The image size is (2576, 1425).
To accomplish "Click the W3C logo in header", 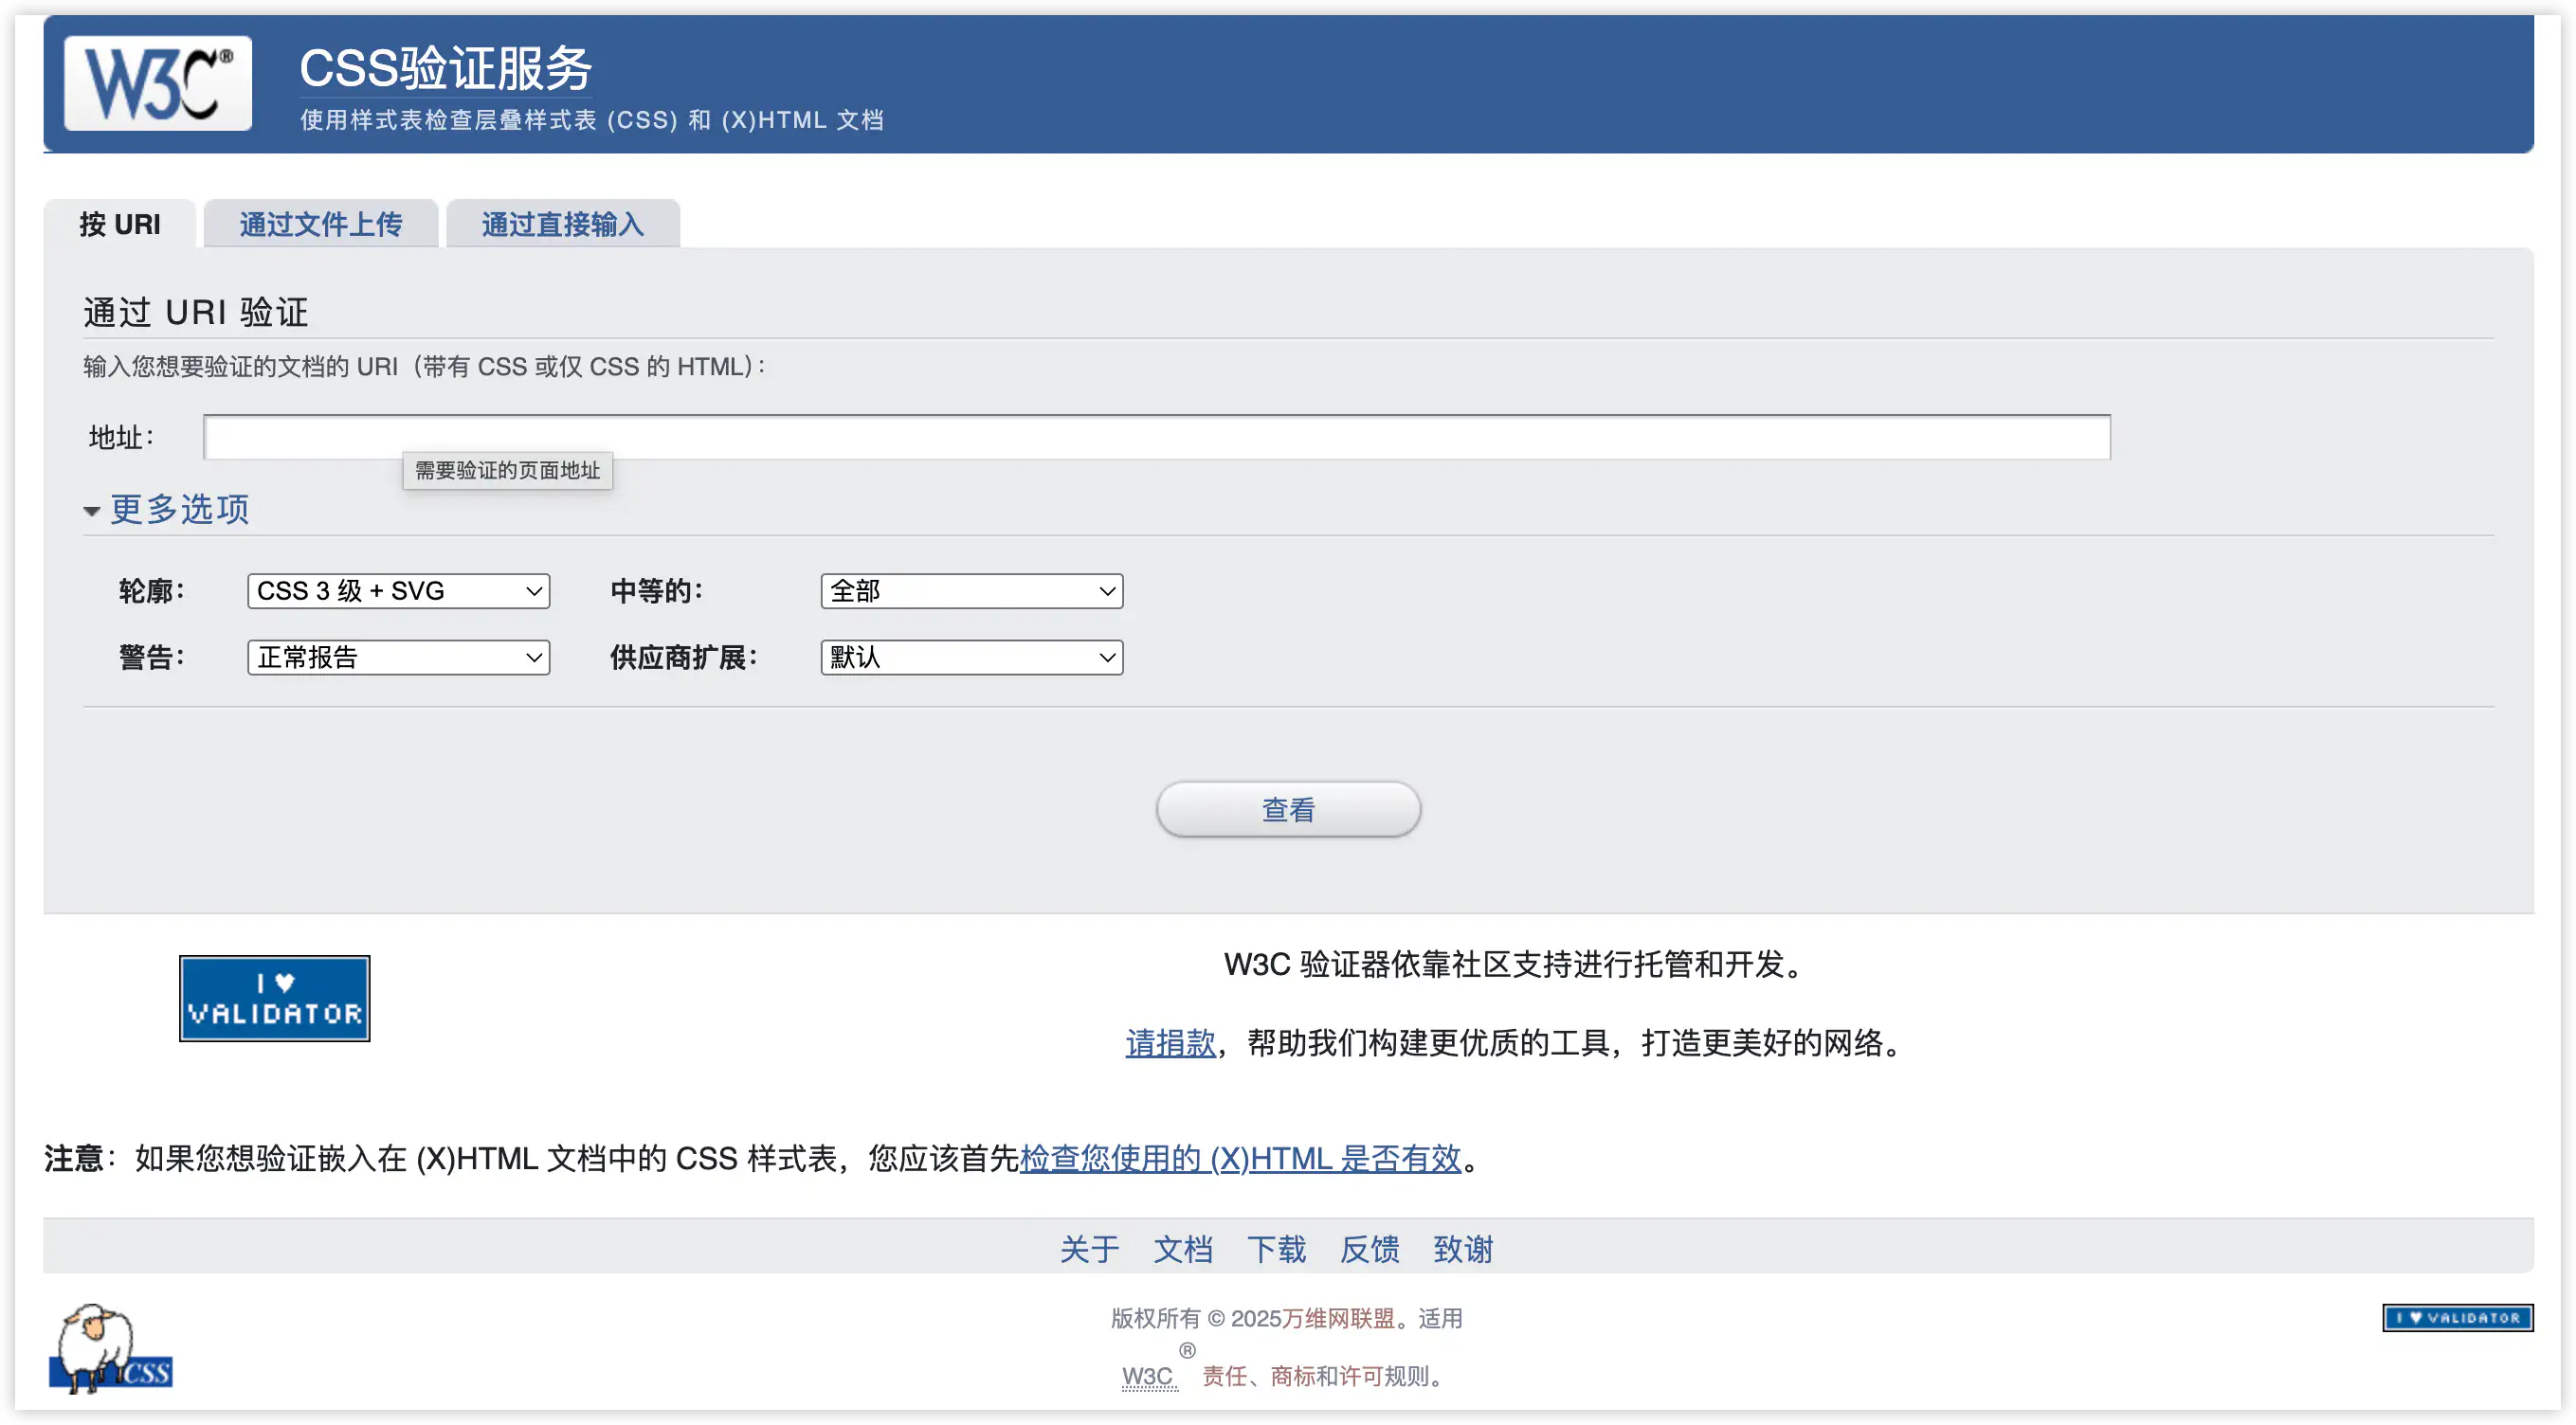I will click(158, 83).
